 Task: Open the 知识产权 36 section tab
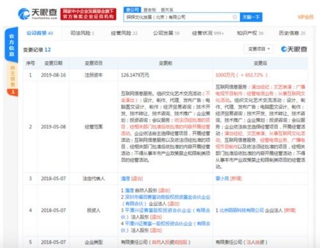pyautogui.click(x=250, y=33)
